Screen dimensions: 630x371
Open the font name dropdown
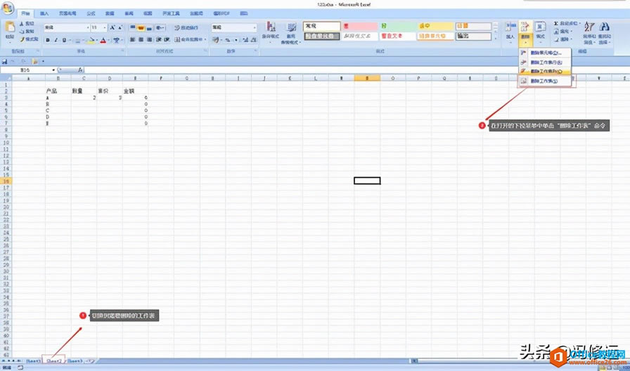pyautogui.click(x=88, y=27)
